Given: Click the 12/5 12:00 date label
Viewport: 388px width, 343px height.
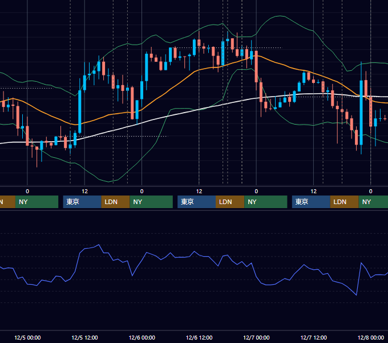Looking at the screenshot, I should tap(84, 337).
